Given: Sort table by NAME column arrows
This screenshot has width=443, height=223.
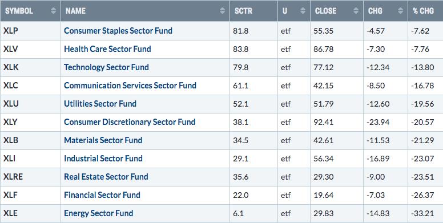Looking at the screenshot, I should (x=222, y=11).
